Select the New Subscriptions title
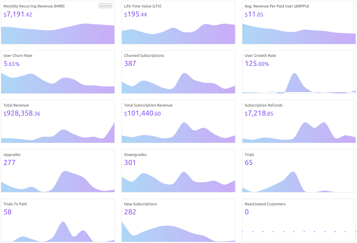 click(141, 204)
